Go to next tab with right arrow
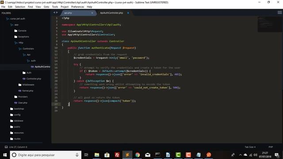Screen dimensions: 283x159 pos(57,12)
